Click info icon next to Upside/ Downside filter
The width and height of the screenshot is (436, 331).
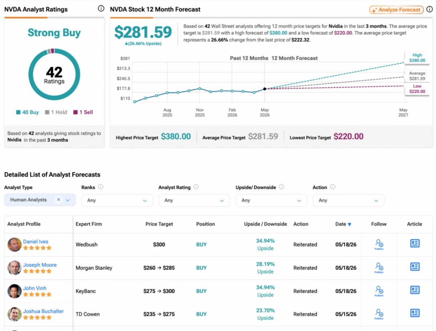click(282, 187)
